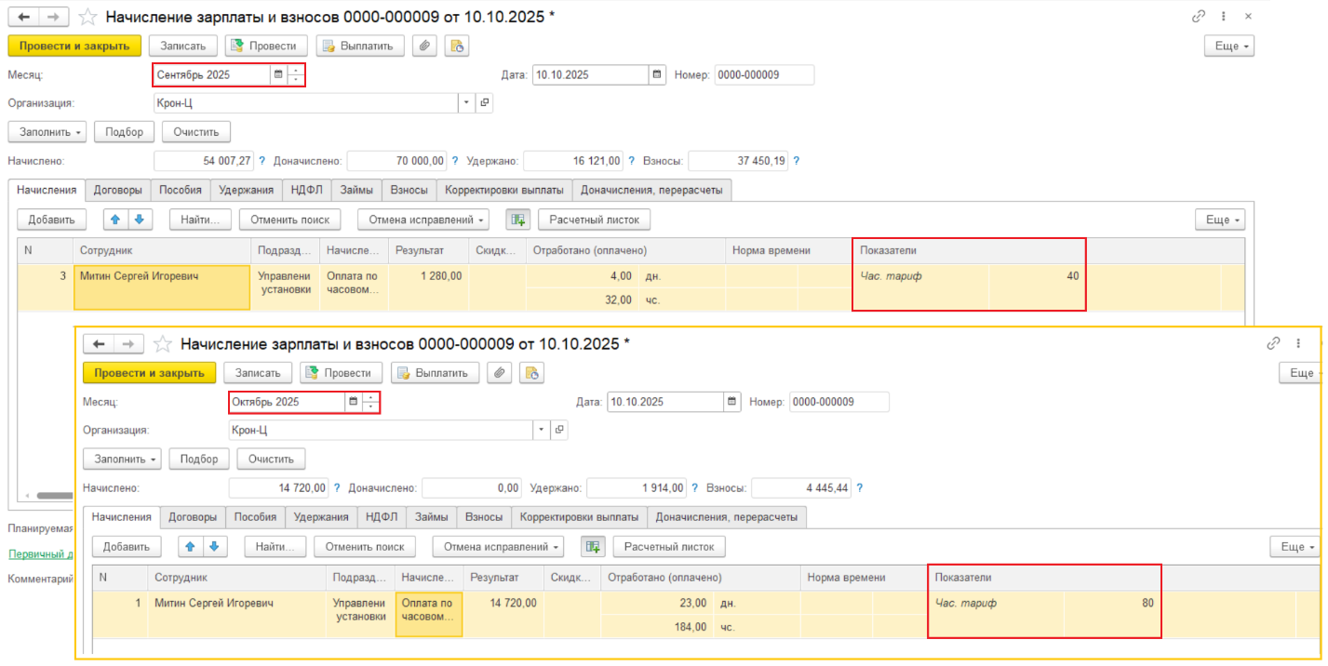Viewport: 1328px width, 666px height.
Task: Click the stepper arrows on the Сентябрь 2025 month field
Action: tap(296, 75)
